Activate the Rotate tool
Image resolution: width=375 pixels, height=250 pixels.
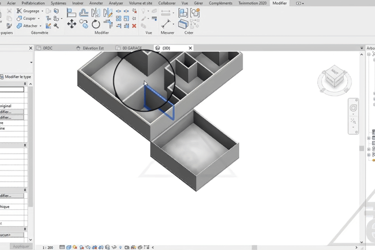(96, 24)
